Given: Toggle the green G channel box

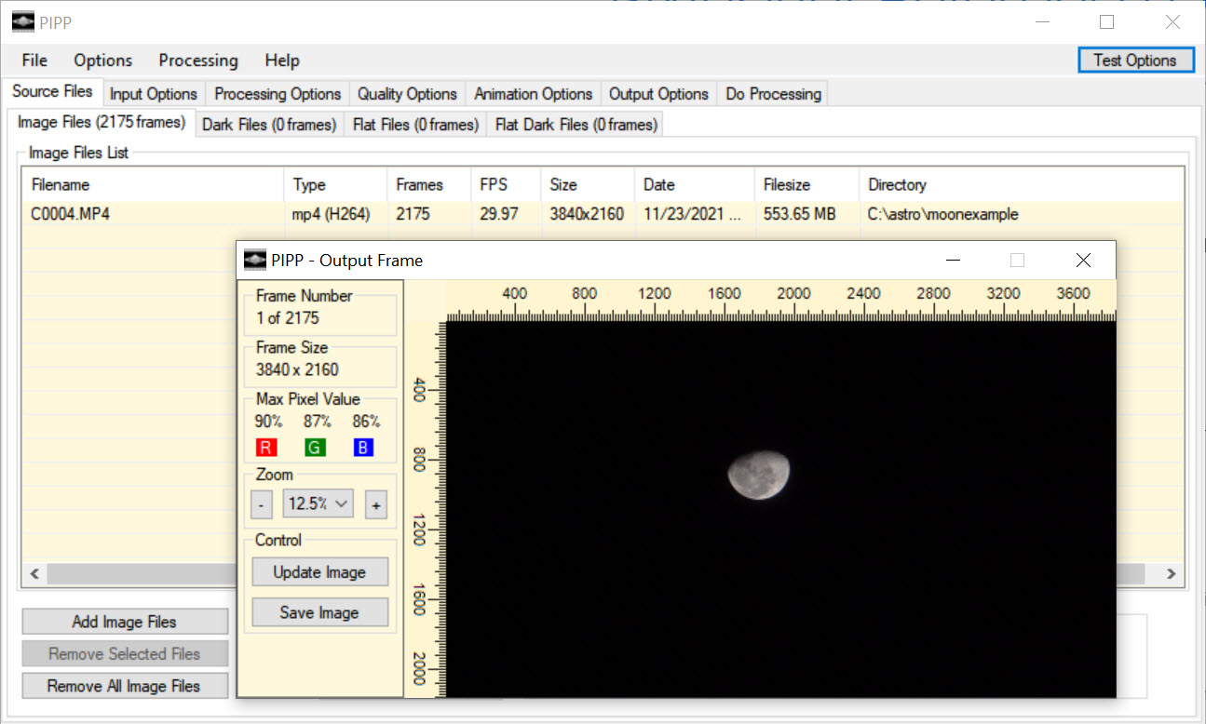Looking at the screenshot, I should coord(315,448).
